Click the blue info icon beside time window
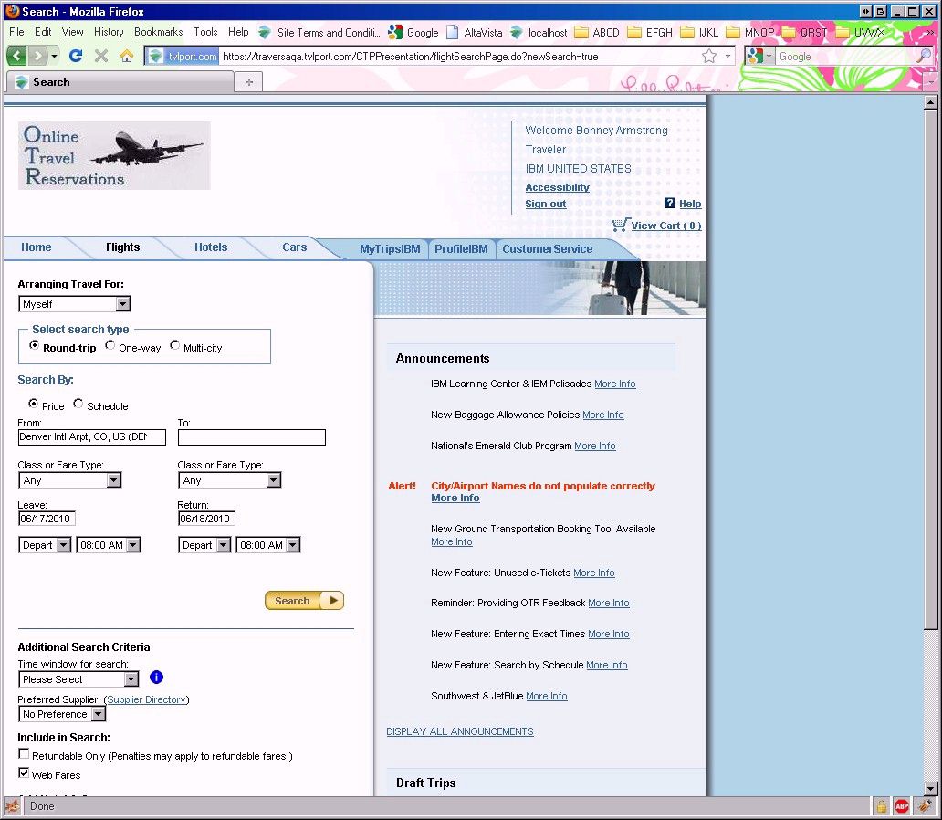The image size is (942, 820). [156, 678]
